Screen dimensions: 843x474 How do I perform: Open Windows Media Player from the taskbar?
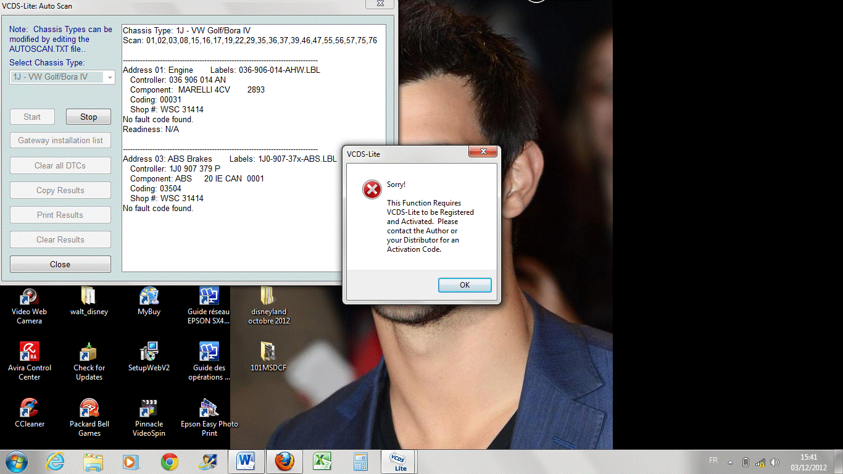[131, 462]
